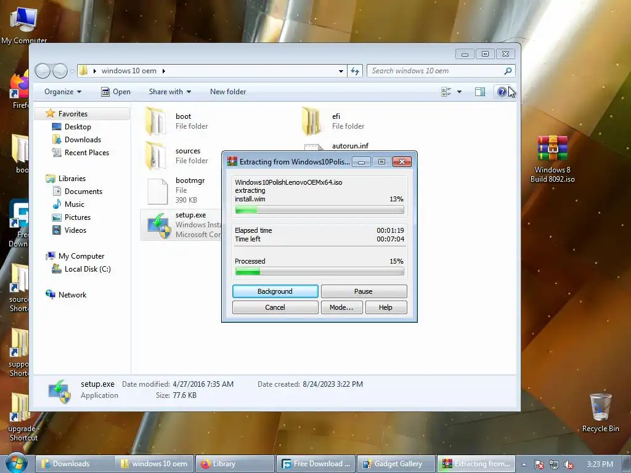
Task: Click the autorun.inf file name
Action: [350, 146]
